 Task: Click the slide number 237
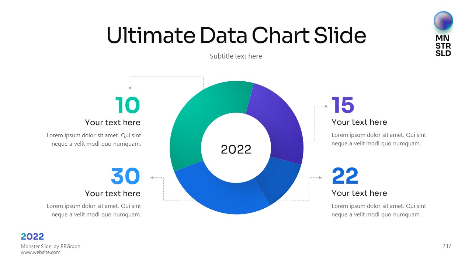point(447,246)
